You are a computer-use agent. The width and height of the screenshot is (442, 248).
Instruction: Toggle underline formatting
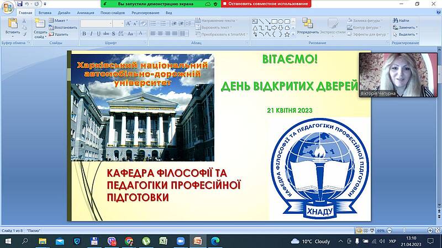tap(98, 34)
